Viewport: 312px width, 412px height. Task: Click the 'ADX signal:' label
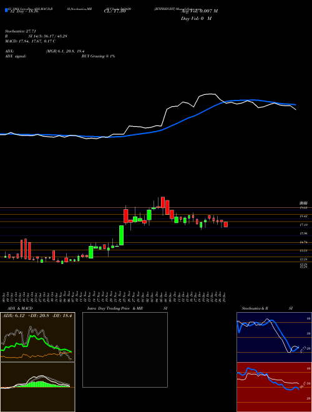click(x=16, y=56)
